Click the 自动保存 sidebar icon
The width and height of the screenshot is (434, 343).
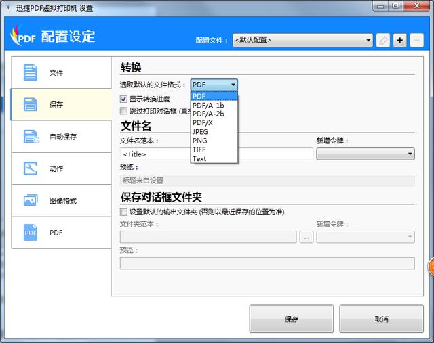[31, 137]
